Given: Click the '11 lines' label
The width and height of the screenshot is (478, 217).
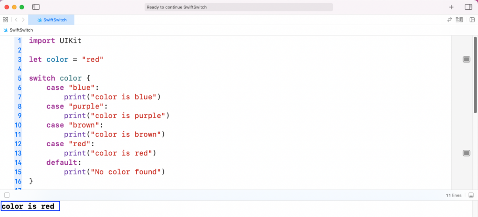Looking at the screenshot, I should 454,195.
